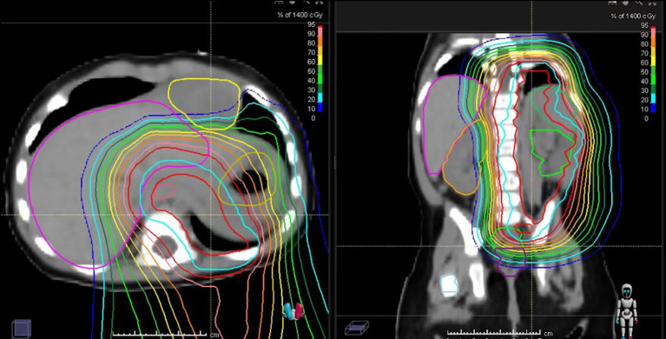
Task: Click the green 50 swatch in axial legend
Action: tap(320, 70)
